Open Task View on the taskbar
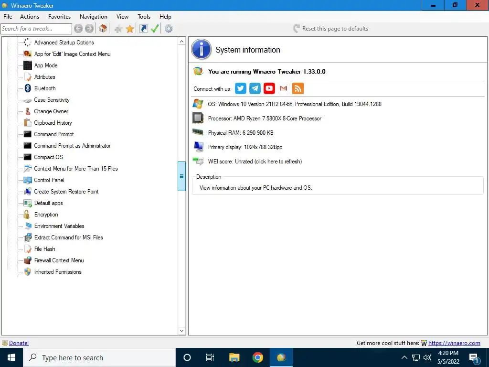This screenshot has height=367, width=489. 210,357
